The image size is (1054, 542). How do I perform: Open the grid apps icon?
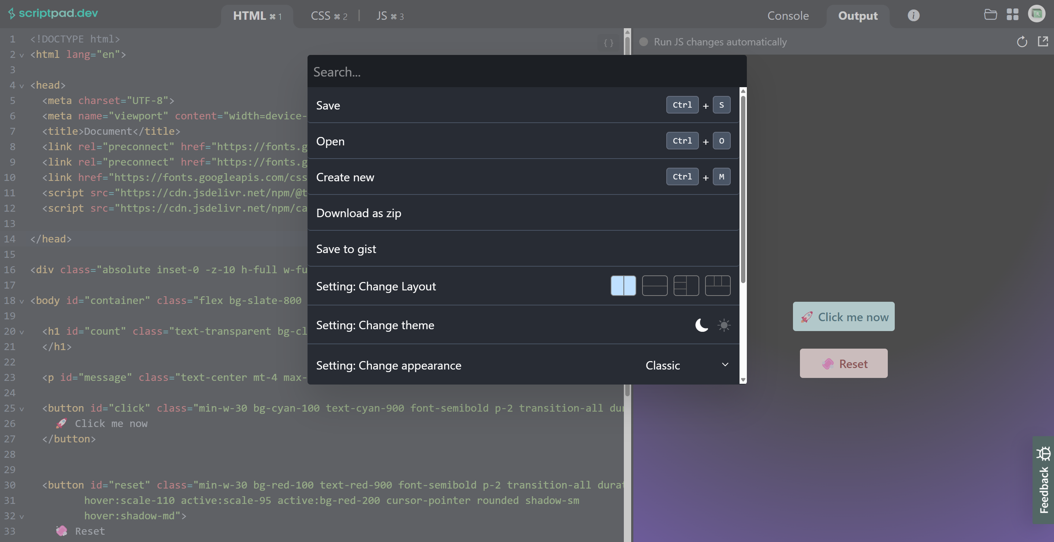click(x=1012, y=14)
